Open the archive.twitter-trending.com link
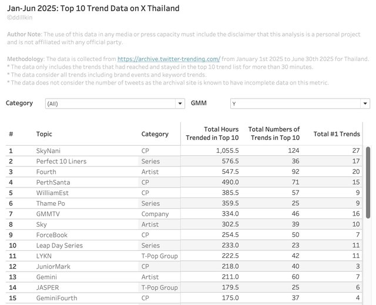Viewport: 376px width, 305px height. tap(169, 59)
